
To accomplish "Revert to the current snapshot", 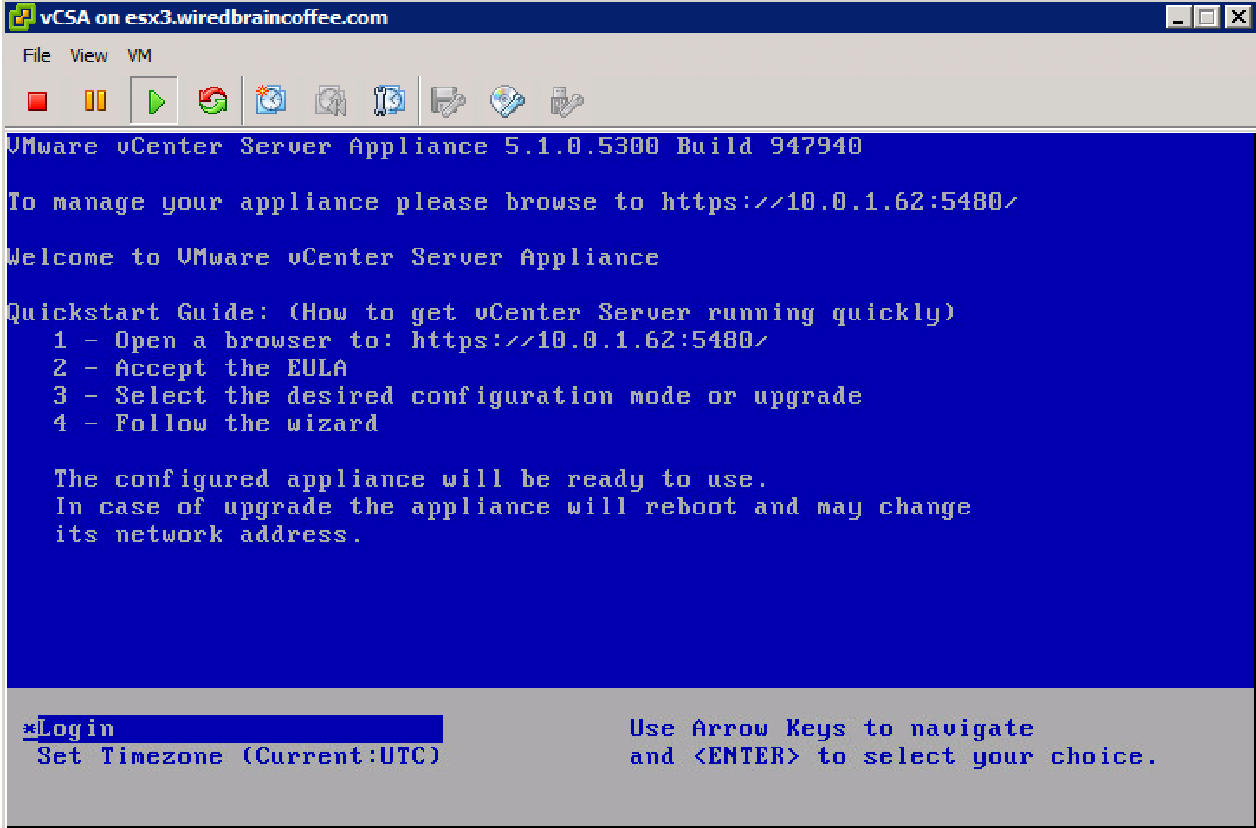I will click(331, 100).
